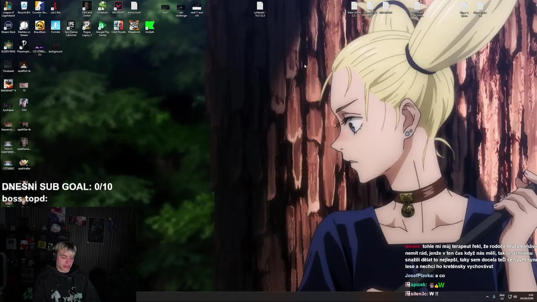Open the volume icon in system tray
The image size is (537, 302).
516,297
